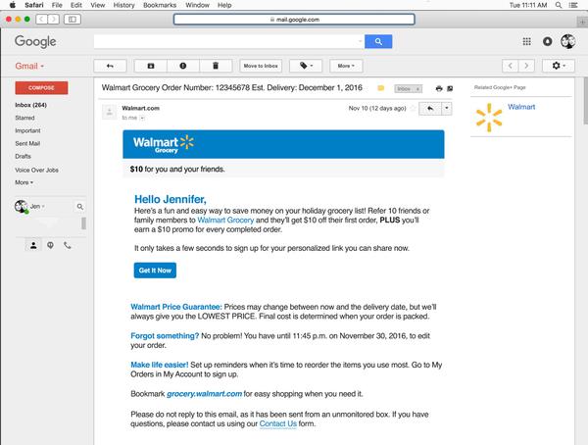Print the email with the printer icon
Viewport: 588px width, 445px height.
point(438,88)
